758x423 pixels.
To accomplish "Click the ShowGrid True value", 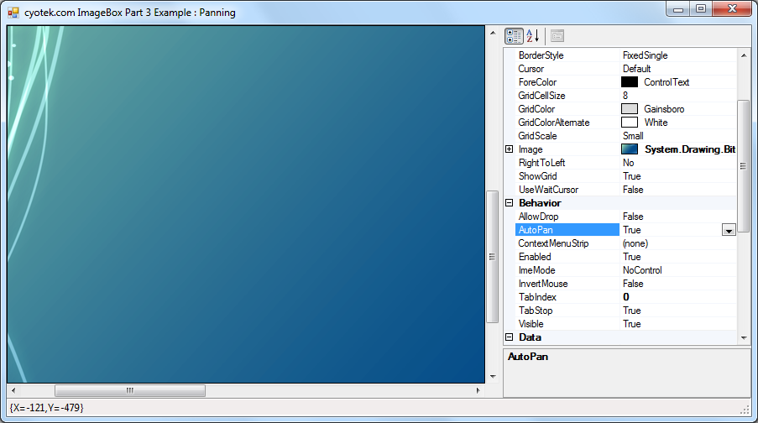I will pos(631,176).
